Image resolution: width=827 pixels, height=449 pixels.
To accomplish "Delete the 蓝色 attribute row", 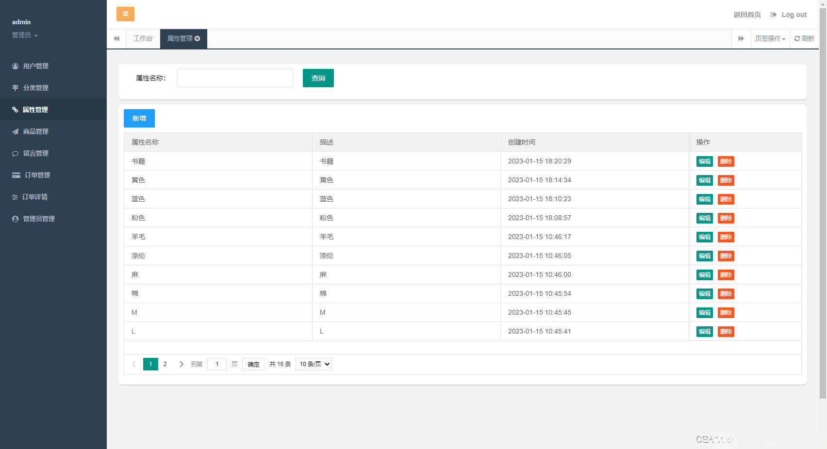I will point(726,199).
